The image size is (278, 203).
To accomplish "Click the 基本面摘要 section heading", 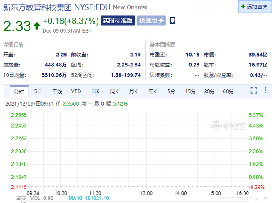I will click(162, 45).
